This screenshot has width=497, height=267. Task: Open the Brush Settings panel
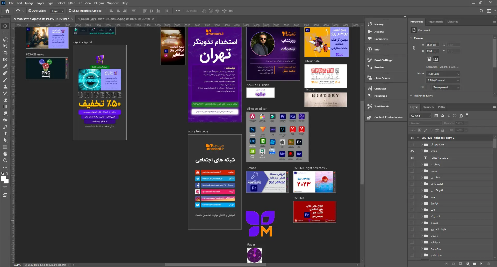click(383, 60)
